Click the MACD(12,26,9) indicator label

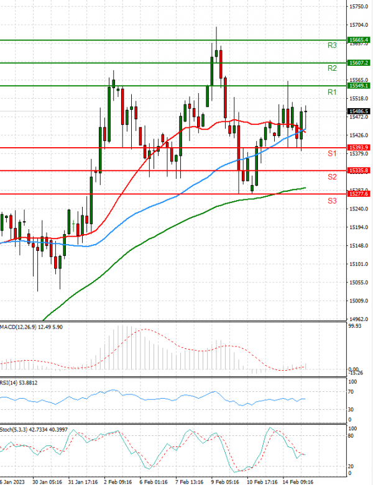point(31,327)
